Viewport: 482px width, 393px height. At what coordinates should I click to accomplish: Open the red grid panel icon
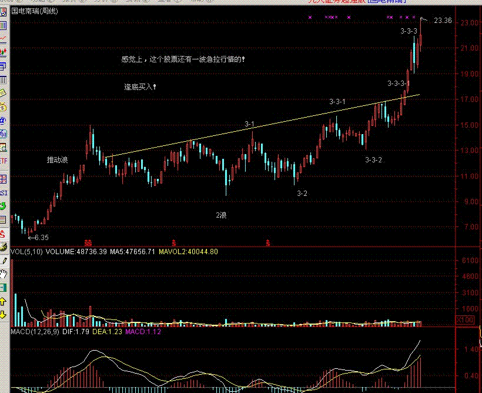tap(3, 179)
